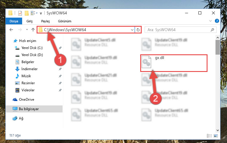Open the Customize Quick Access Toolbar dropdown

coord(41,14)
